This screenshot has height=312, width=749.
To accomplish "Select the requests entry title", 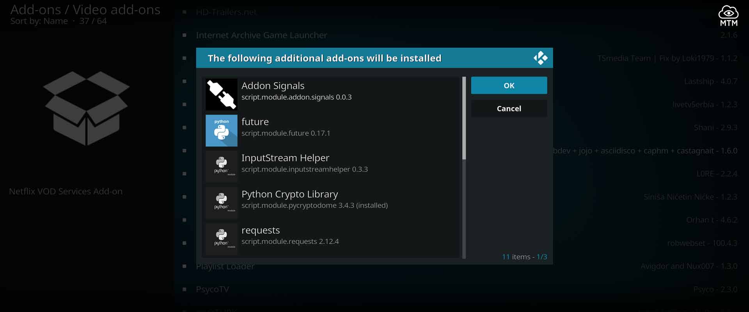I will coord(261,230).
